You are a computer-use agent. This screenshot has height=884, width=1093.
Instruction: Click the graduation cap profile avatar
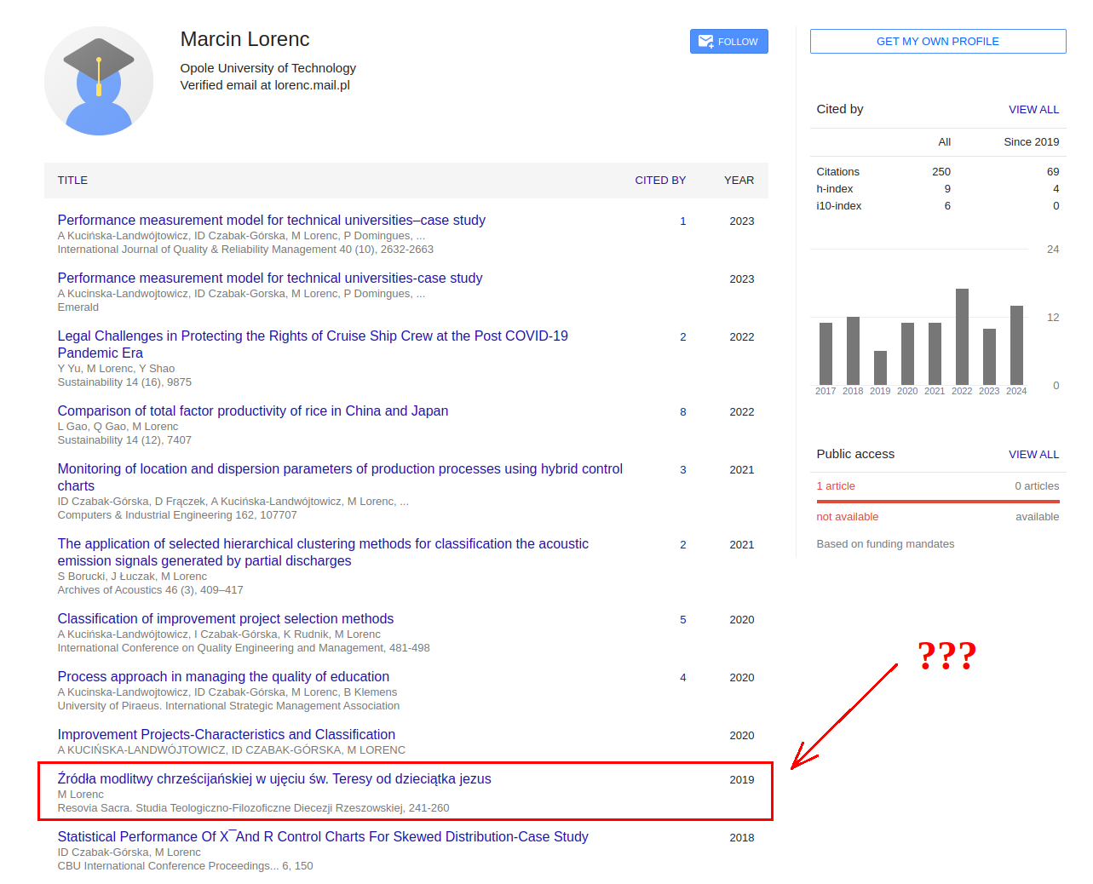[x=99, y=81]
